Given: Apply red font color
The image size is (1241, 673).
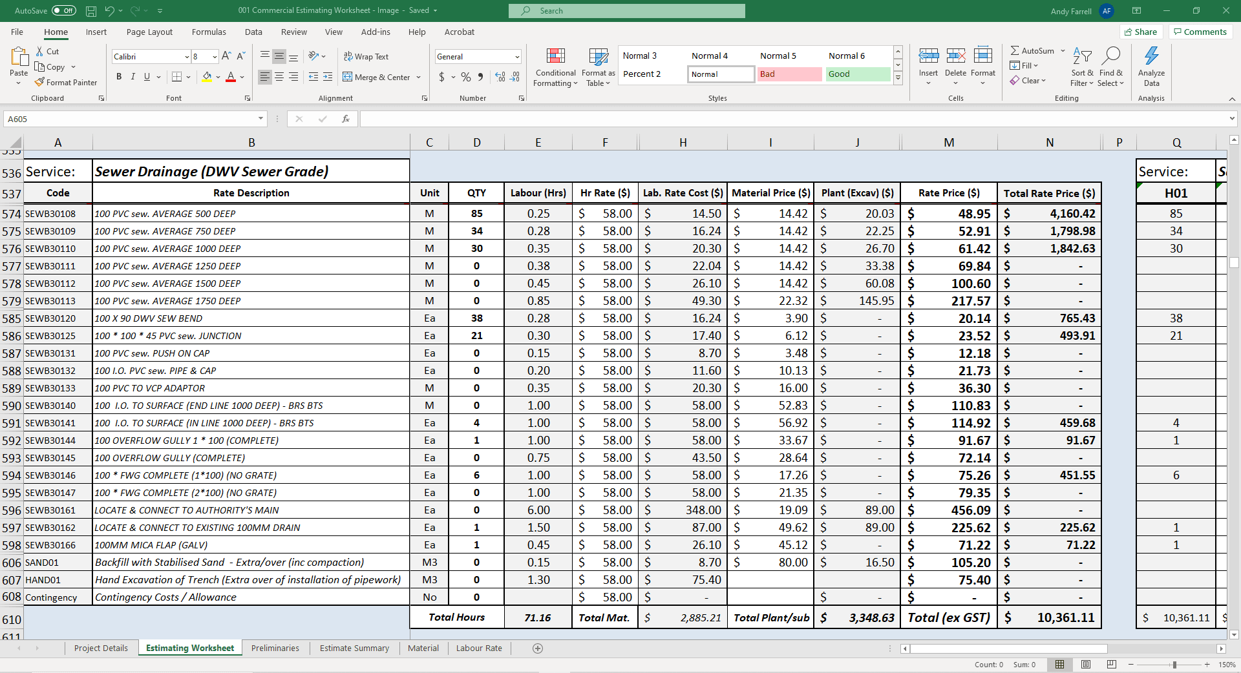Looking at the screenshot, I should (x=231, y=77).
